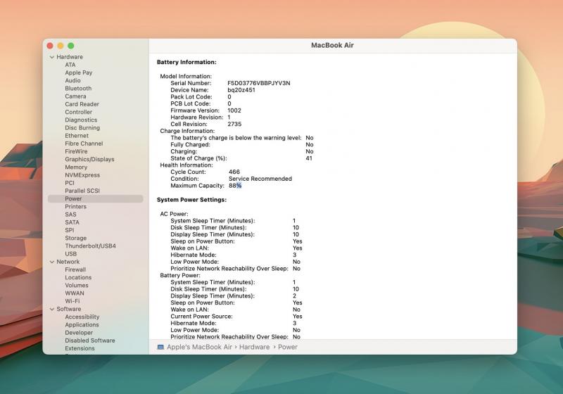Screen dimensions: 563x394
Task: Select PCI in the sidebar
Action: tap(70, 184)
